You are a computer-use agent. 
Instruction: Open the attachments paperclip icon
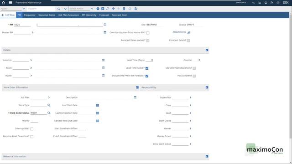point(189,32)
